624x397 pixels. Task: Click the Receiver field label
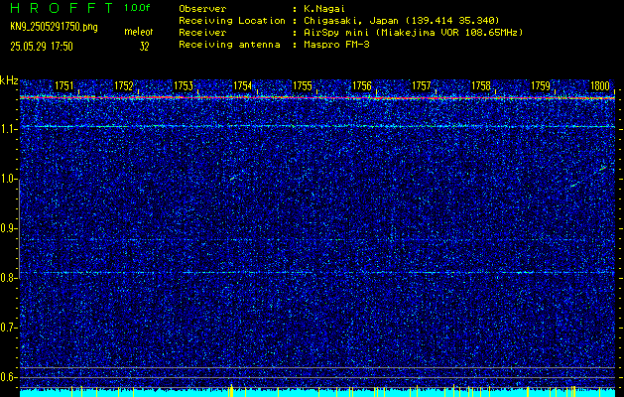202,33
